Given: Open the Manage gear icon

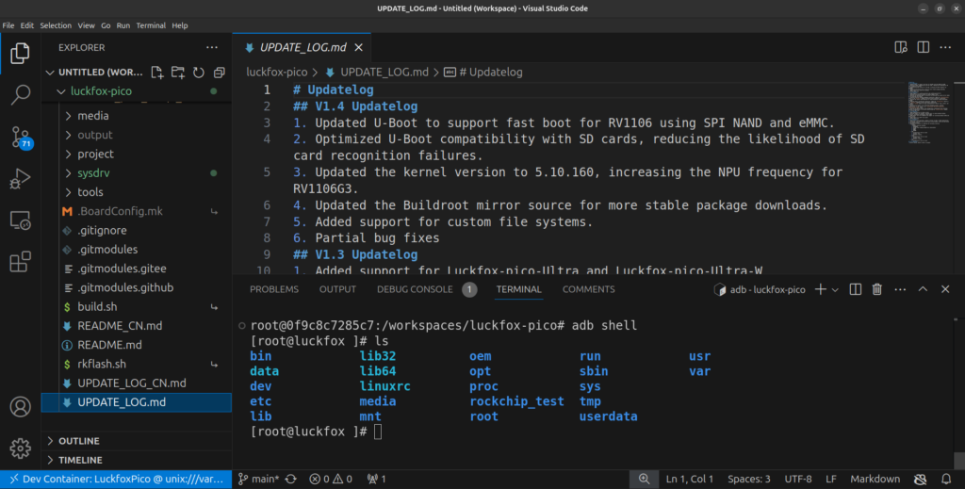Looking at the screenshot, I should point(20,448).
